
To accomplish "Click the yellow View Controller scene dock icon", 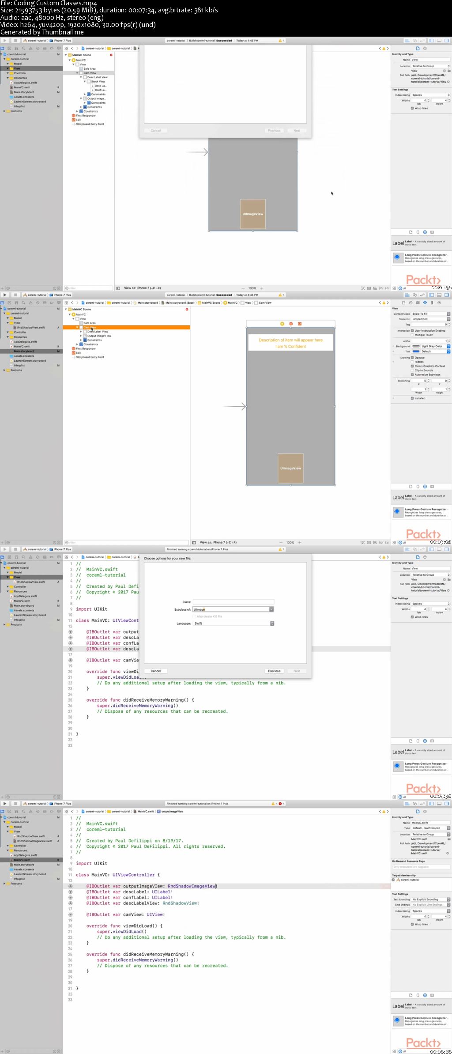I will tap(282, 324).
